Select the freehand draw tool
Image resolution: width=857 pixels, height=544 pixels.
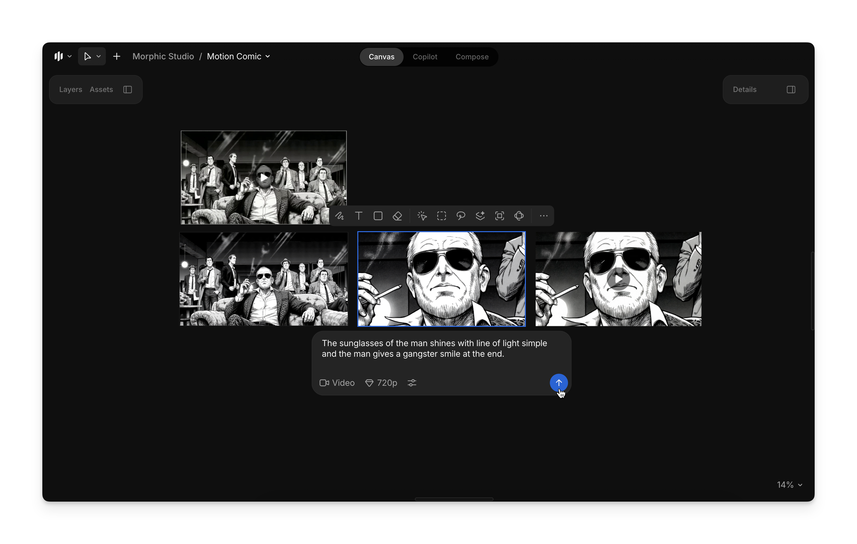339,216
